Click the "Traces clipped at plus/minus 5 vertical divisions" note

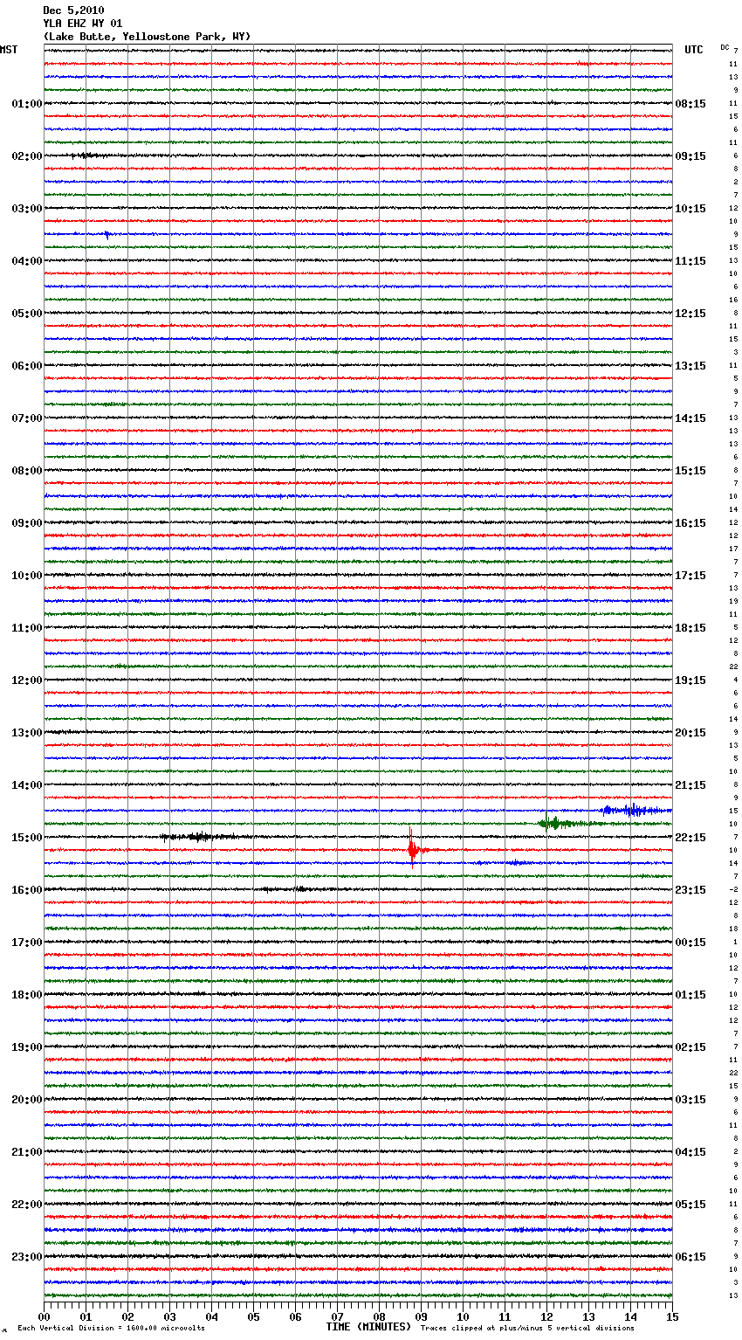[527, 1329]
